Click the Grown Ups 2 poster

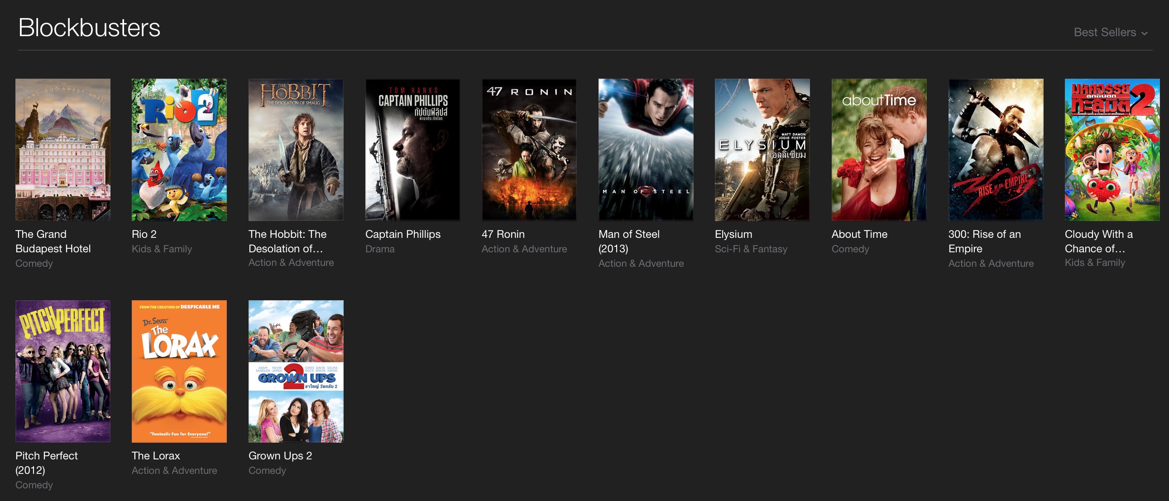[296, 371]
